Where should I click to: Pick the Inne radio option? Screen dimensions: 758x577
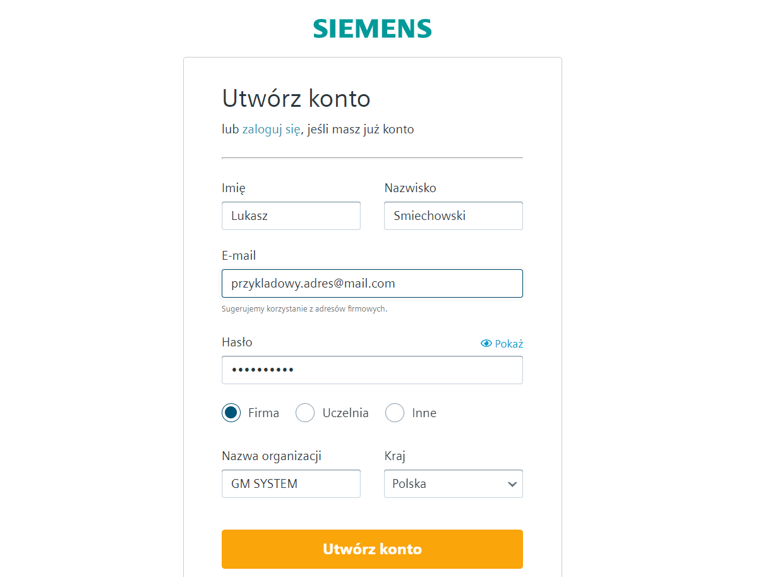[395, 413]
